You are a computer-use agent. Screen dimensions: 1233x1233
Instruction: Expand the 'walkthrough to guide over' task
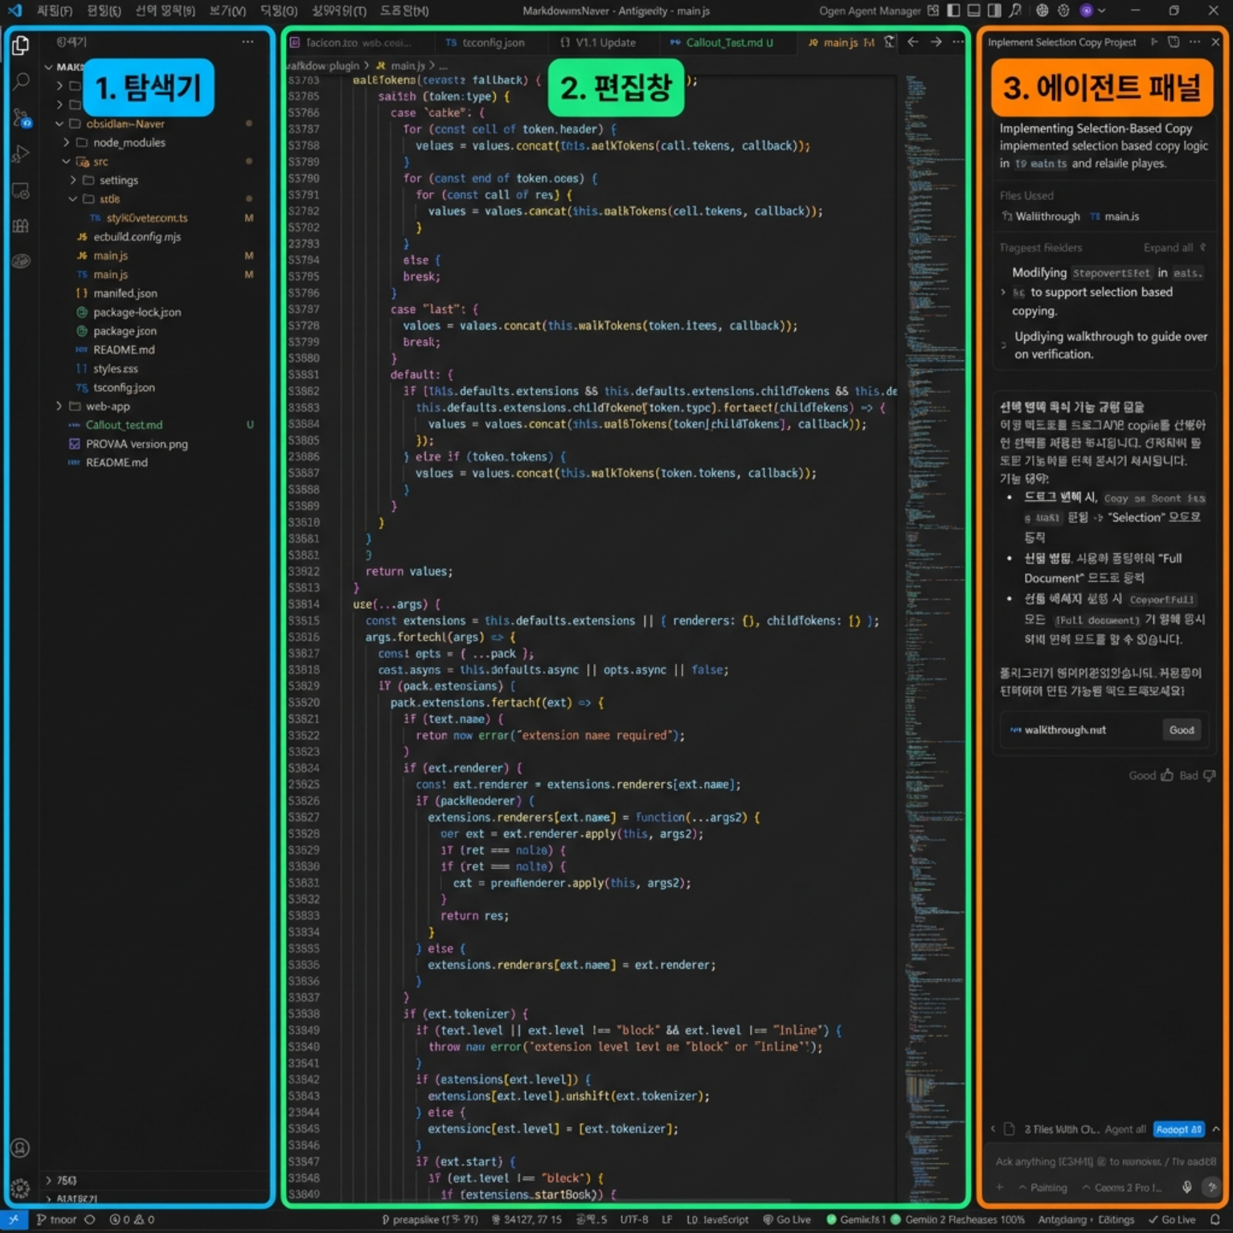[1003, 345]
